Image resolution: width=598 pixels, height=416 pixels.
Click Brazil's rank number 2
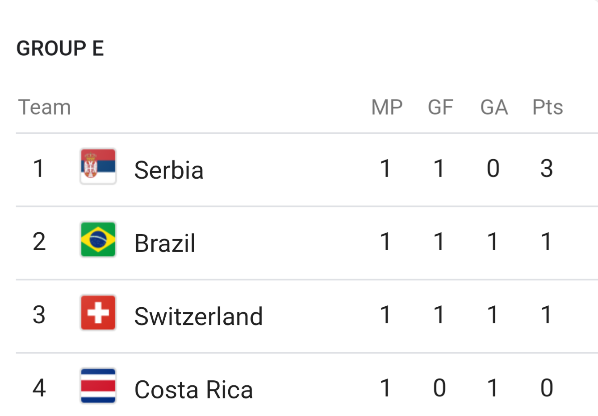point(39,242)
